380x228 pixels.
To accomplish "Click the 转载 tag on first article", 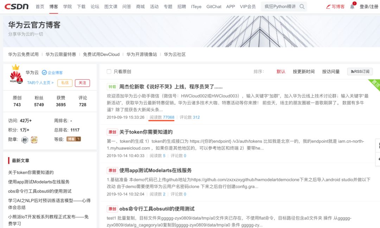I will [112, 87].
